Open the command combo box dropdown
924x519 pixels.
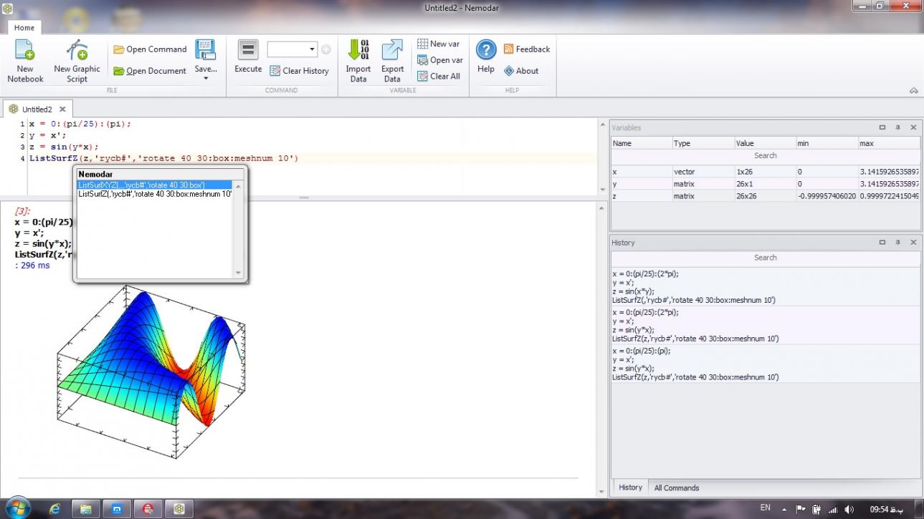pyautogui.click(x=313, y=49)
